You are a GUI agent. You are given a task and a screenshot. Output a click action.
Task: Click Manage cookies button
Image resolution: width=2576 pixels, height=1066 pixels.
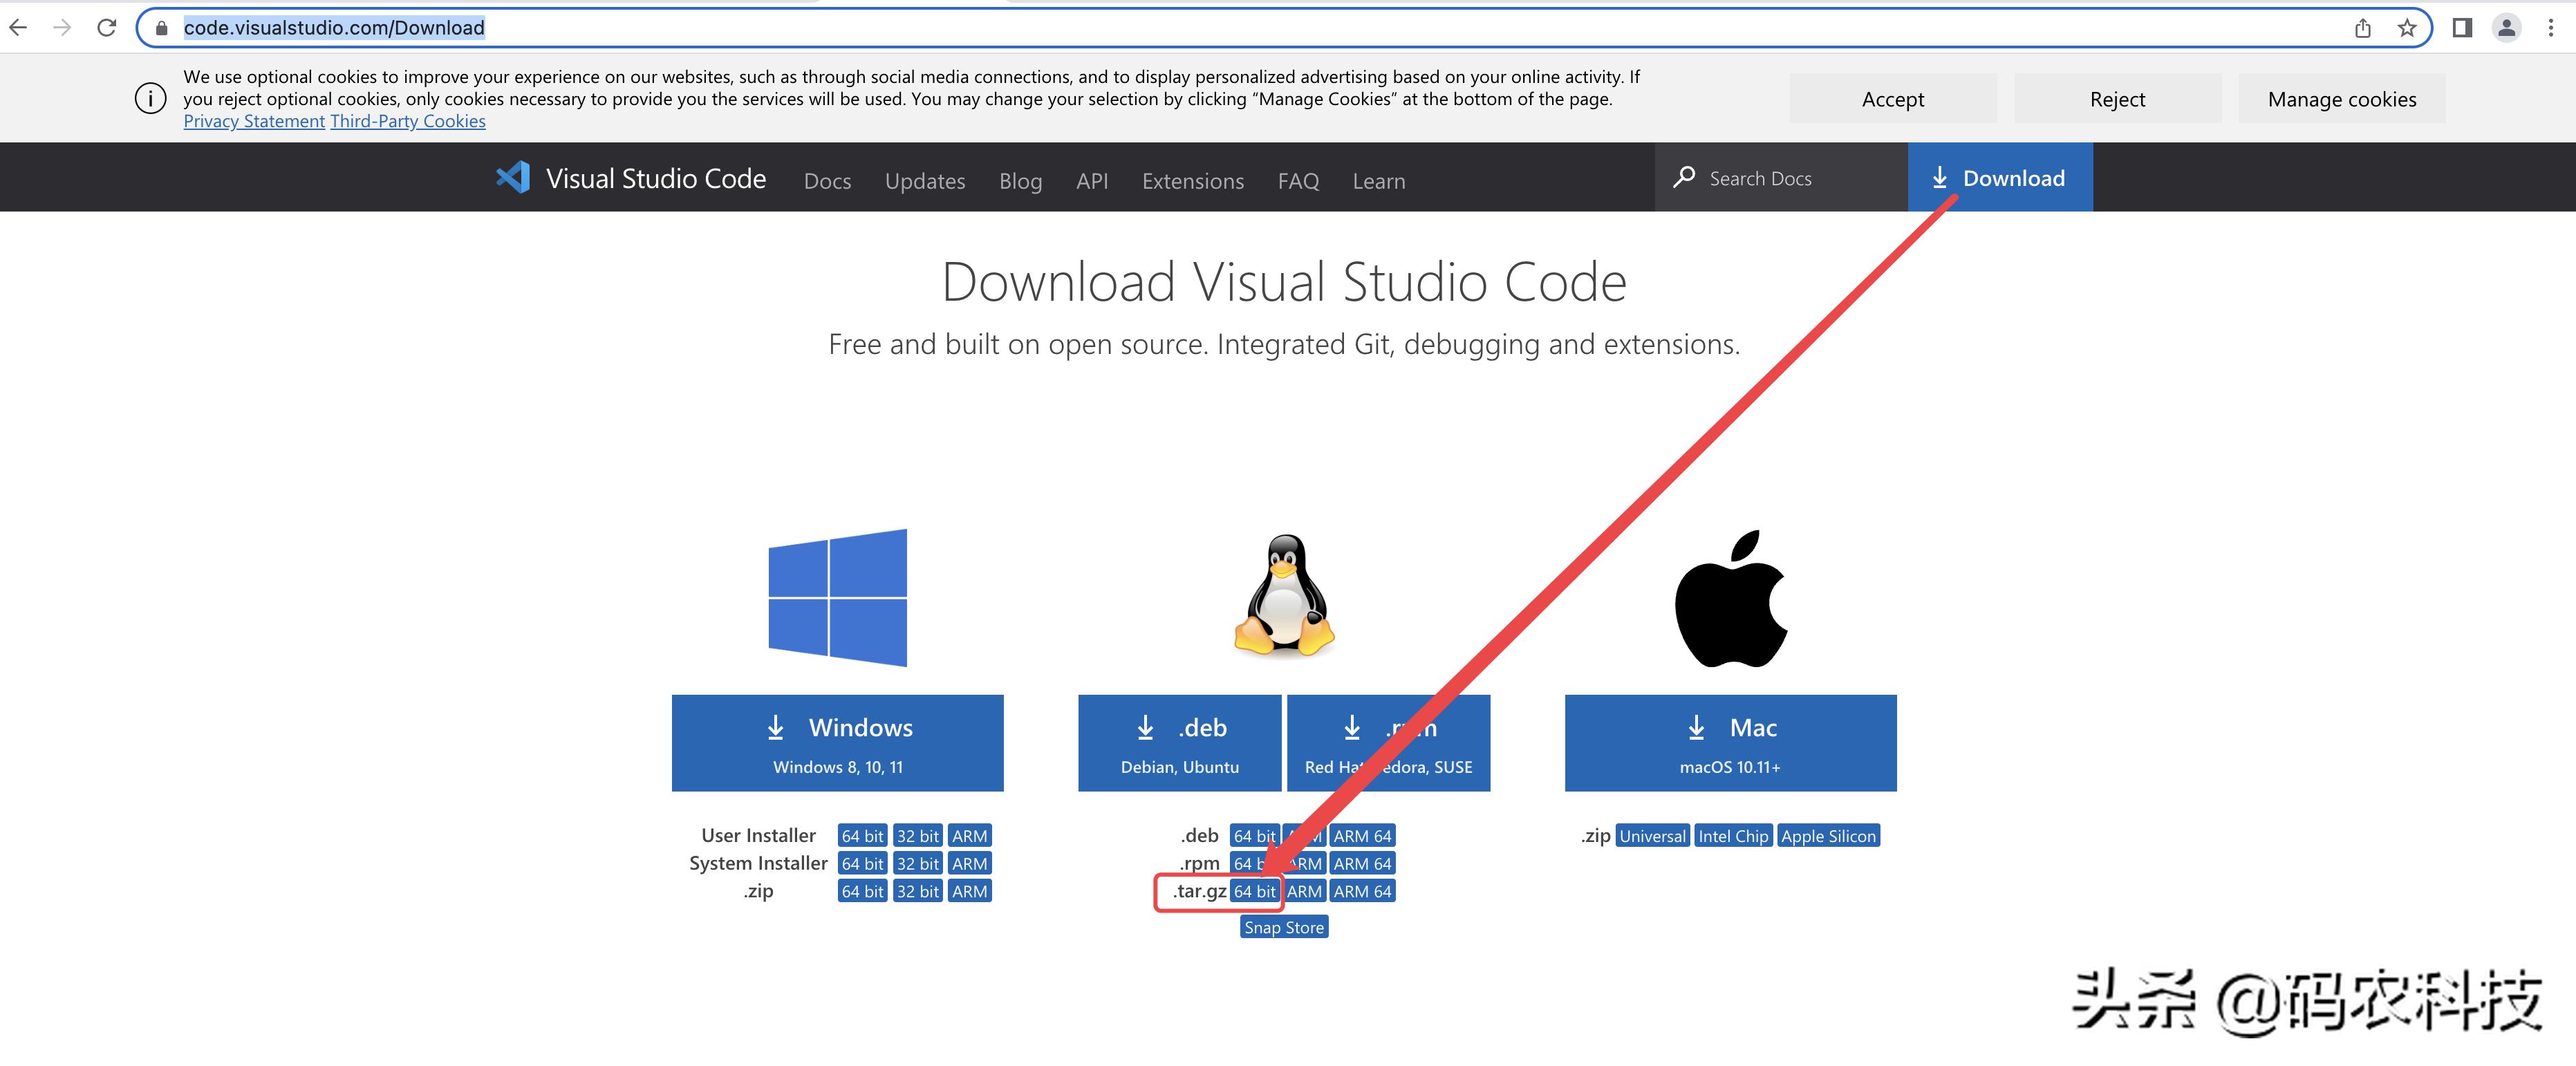(2341, 99)
